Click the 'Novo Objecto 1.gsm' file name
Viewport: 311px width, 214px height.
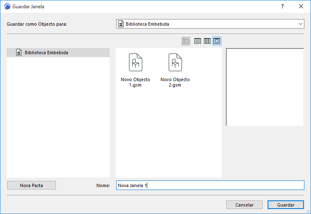point(136,82)
